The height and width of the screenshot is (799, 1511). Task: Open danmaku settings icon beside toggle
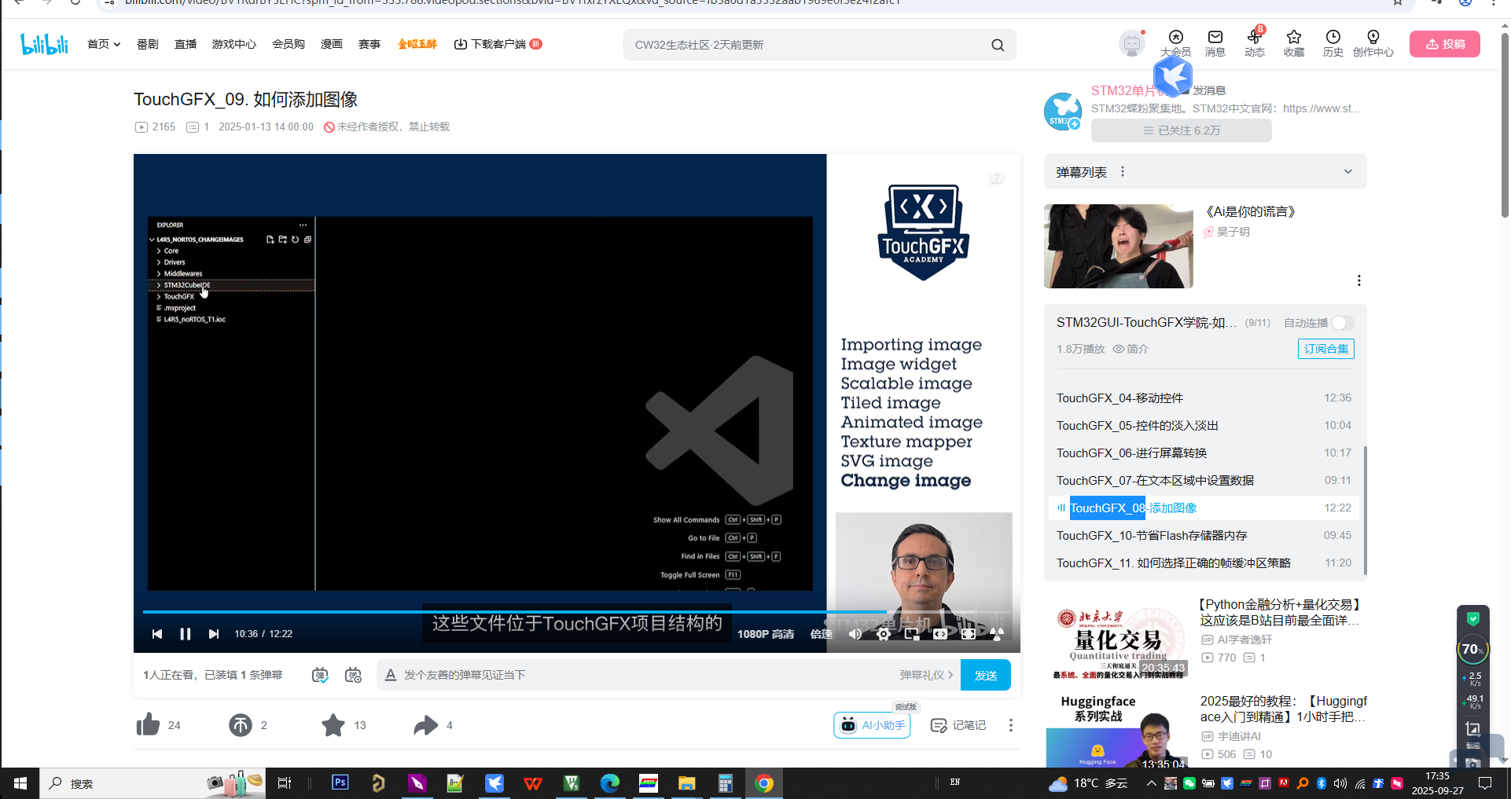pos(353,675)
